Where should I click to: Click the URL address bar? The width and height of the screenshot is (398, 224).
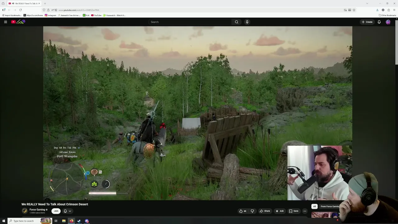point(199,10)
